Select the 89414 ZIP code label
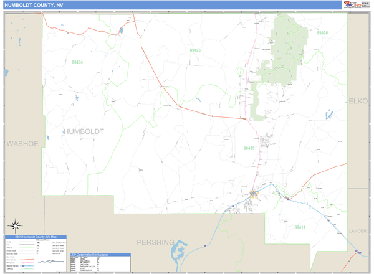 [x=300, y=228]
